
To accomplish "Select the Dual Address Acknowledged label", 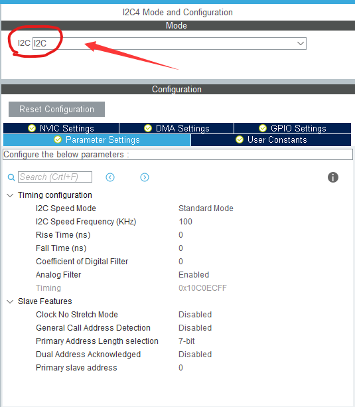I will click(88, 355).
